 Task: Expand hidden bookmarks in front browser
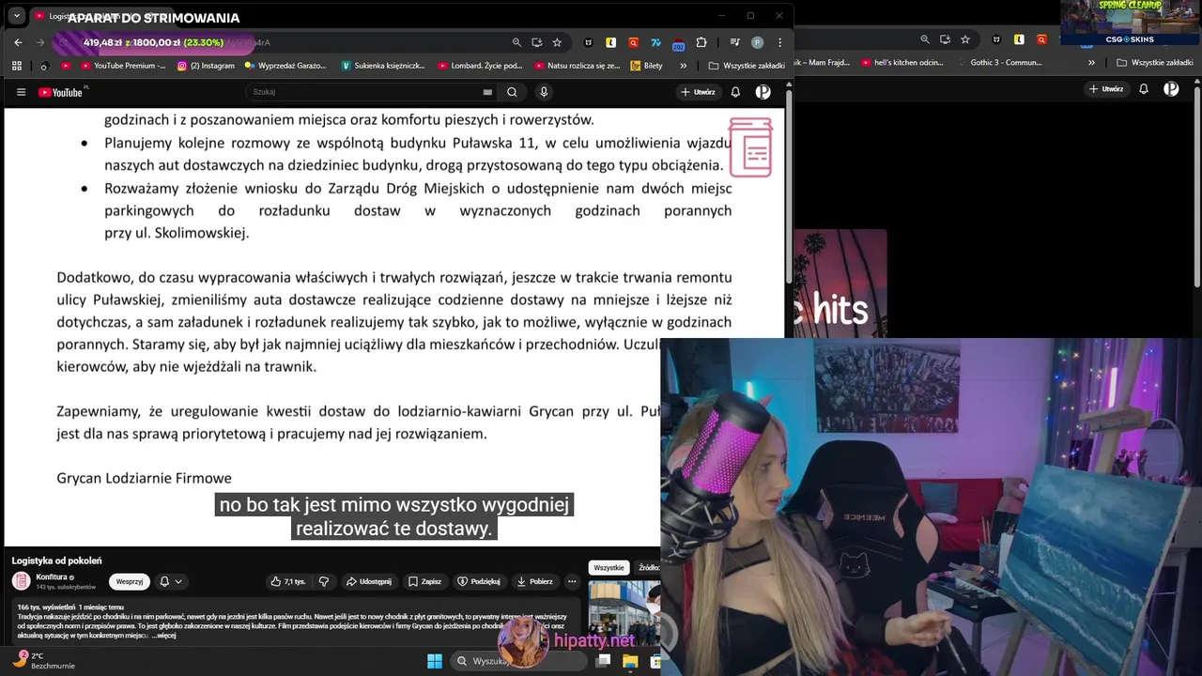(x=683, y=66)
